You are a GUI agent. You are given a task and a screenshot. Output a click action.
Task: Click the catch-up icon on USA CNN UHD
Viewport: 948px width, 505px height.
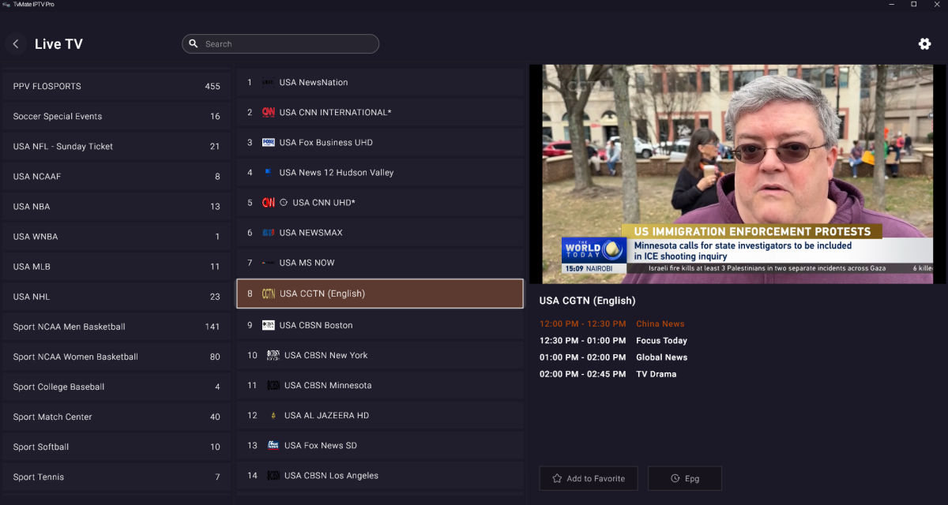point(284,203)
